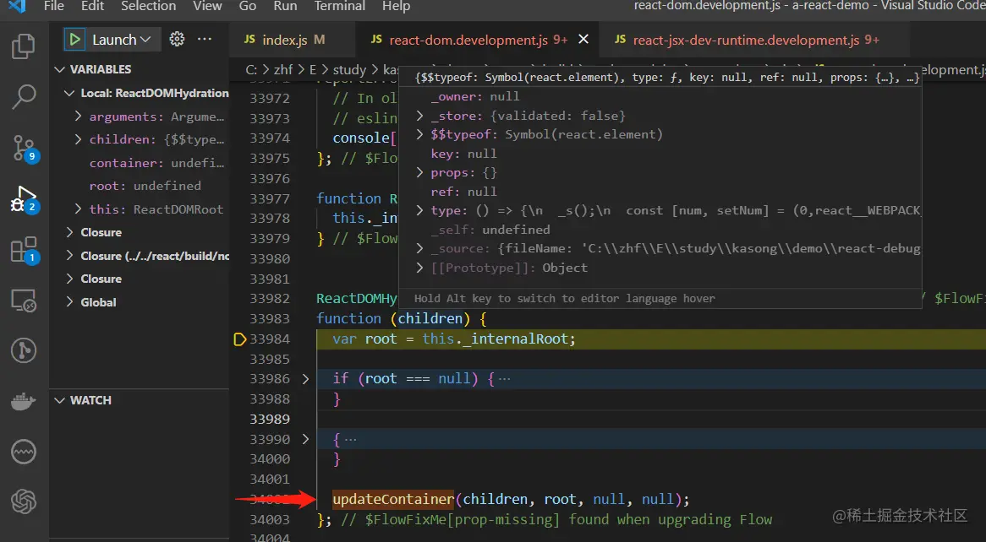Open the View menu

tap(207, 6)
